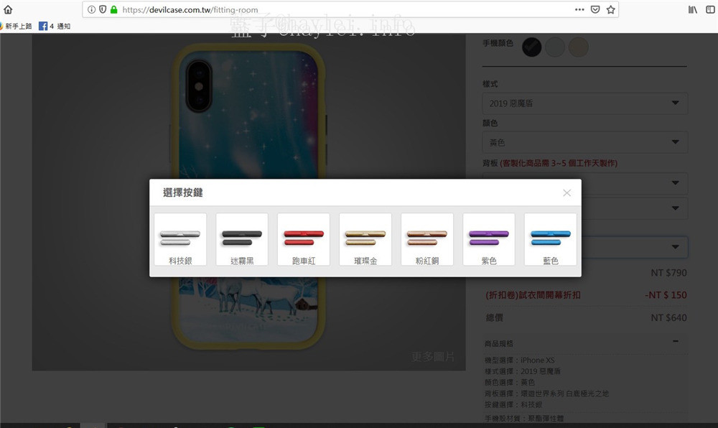Screen dimensions: 718x428
Task: Toggle the sidebar icon
Action: pyautogui.click(x=710, y=9)
